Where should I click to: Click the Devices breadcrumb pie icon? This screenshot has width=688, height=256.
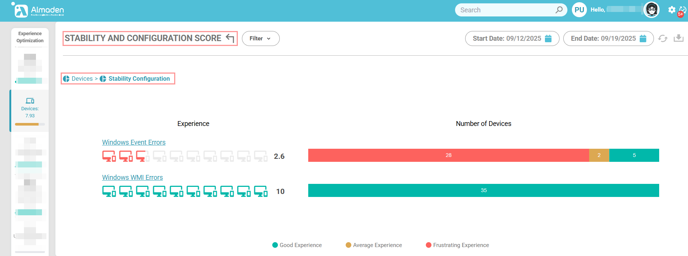(66, 79)
